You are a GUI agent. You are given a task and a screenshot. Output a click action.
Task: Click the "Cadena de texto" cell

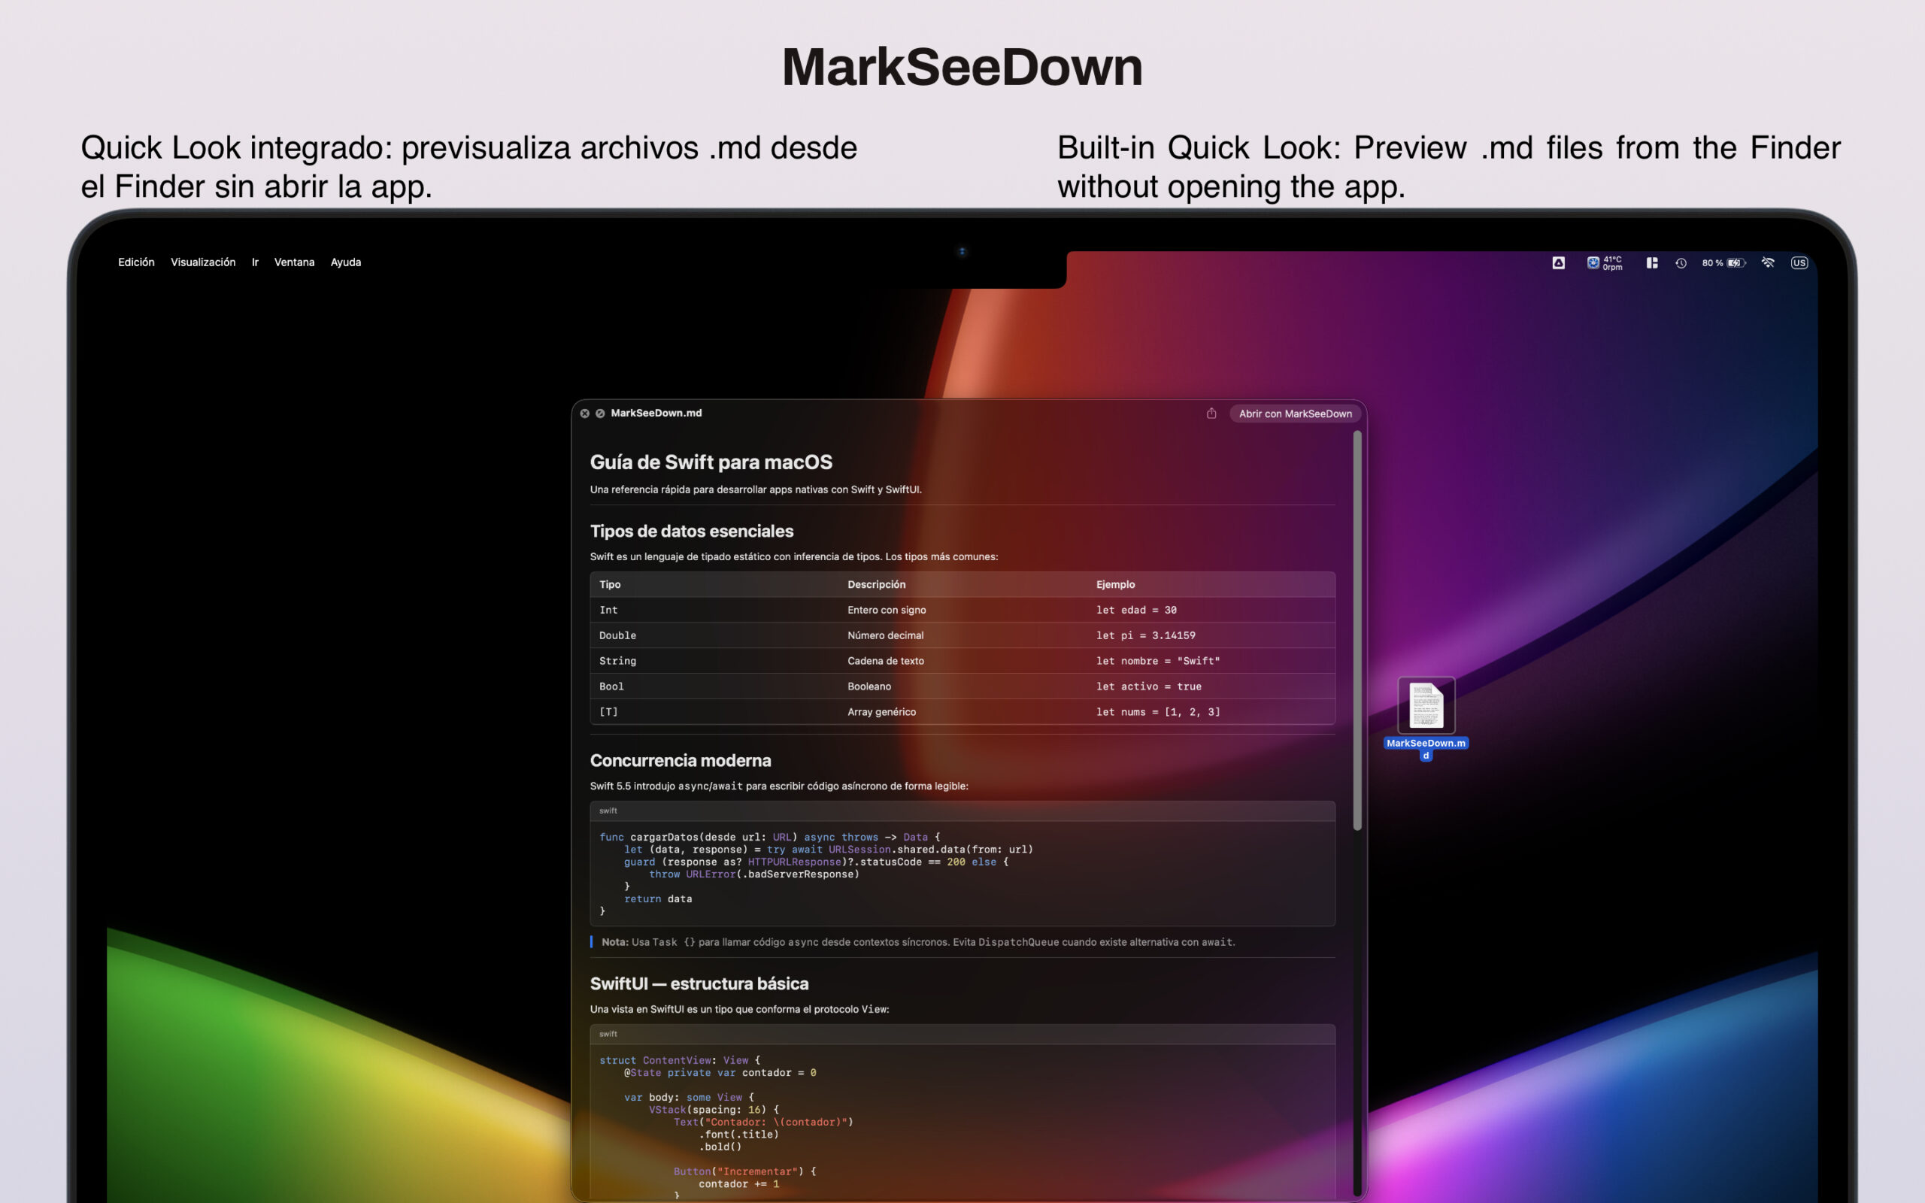click(x=885, y=660)
